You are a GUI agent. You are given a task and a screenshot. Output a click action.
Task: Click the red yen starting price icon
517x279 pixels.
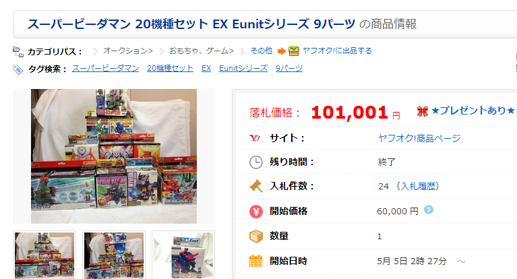(x=256, y=211)
